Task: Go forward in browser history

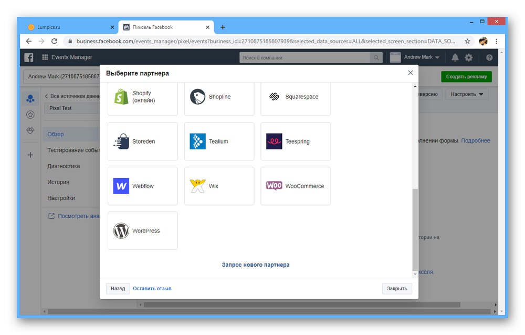Action: pyautogui.click(x=41, y=41)
